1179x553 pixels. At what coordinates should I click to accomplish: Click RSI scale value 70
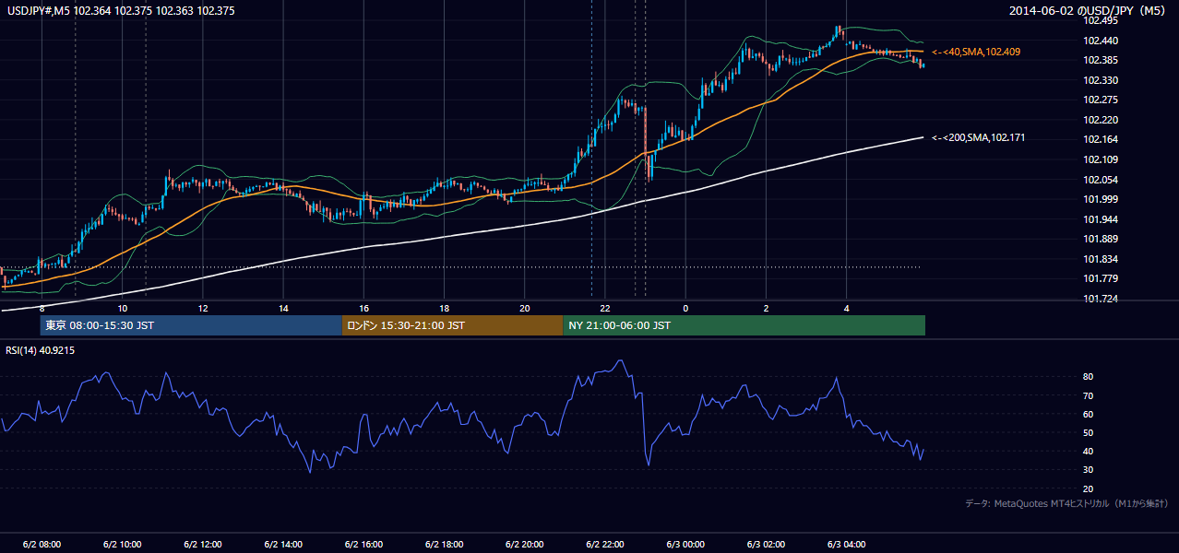tap(1089, 395)
